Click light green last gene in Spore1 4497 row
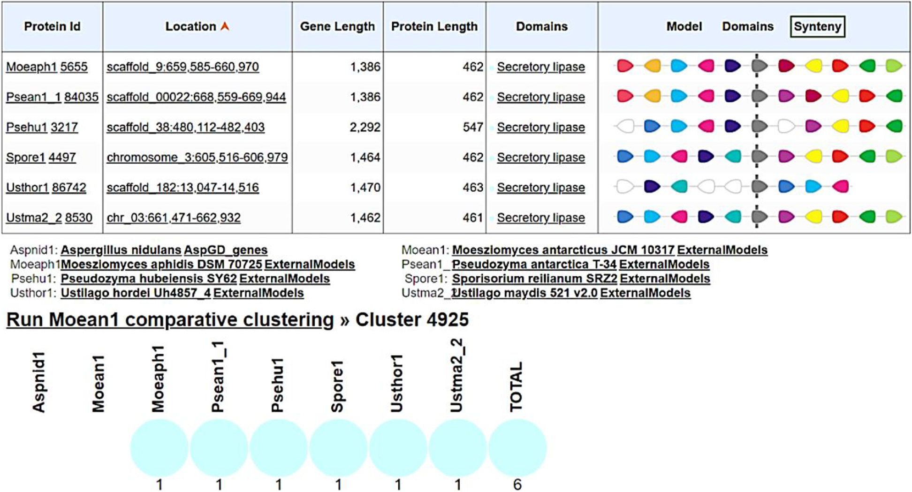The width and height of the screenshot is (912, 492). [x=894, y=157]
